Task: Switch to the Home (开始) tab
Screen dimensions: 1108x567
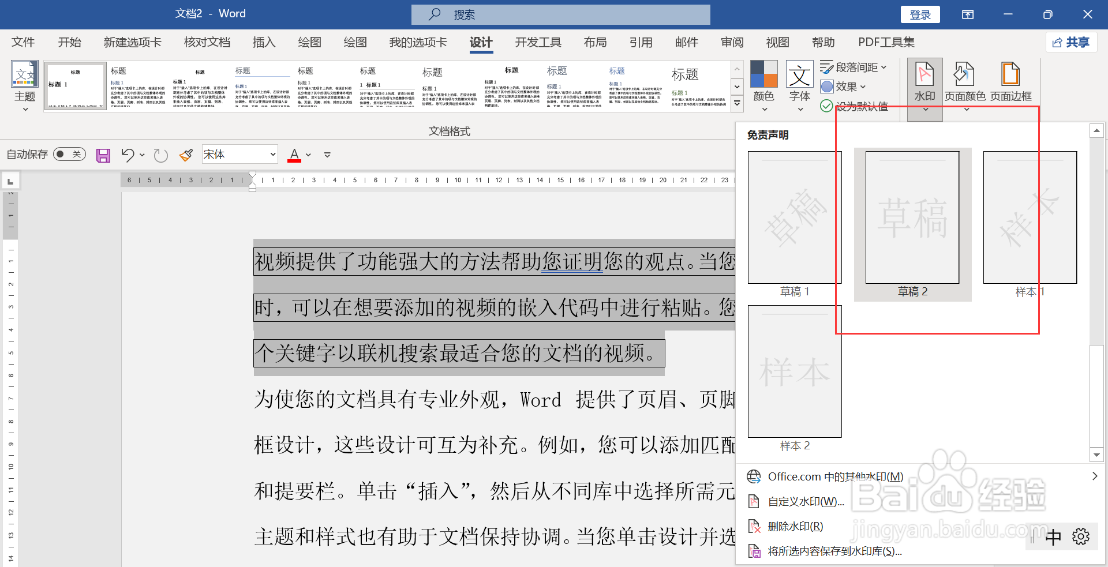Action: coord(69,42)
